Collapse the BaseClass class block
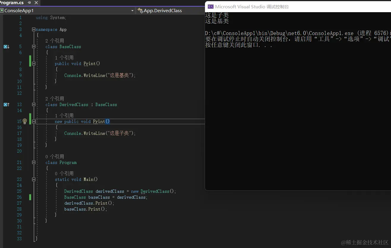Image resolution: width=391 pixels, height=248 pixels. click(34, 47)
